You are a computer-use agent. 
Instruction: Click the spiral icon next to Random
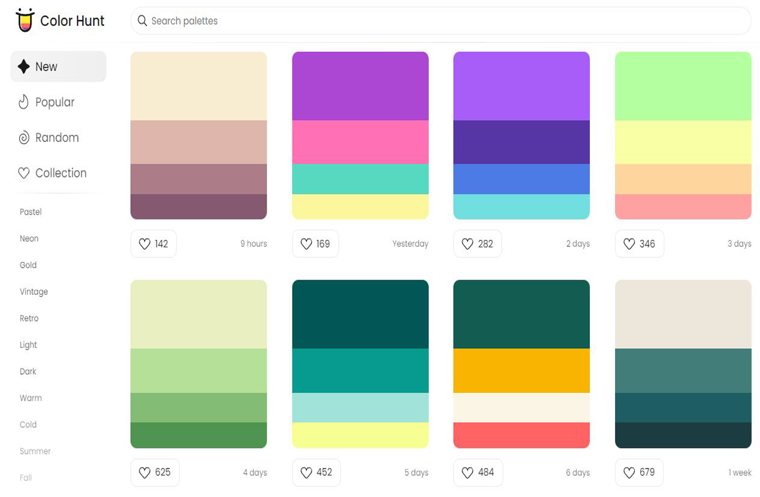click(x=24, y=137)
